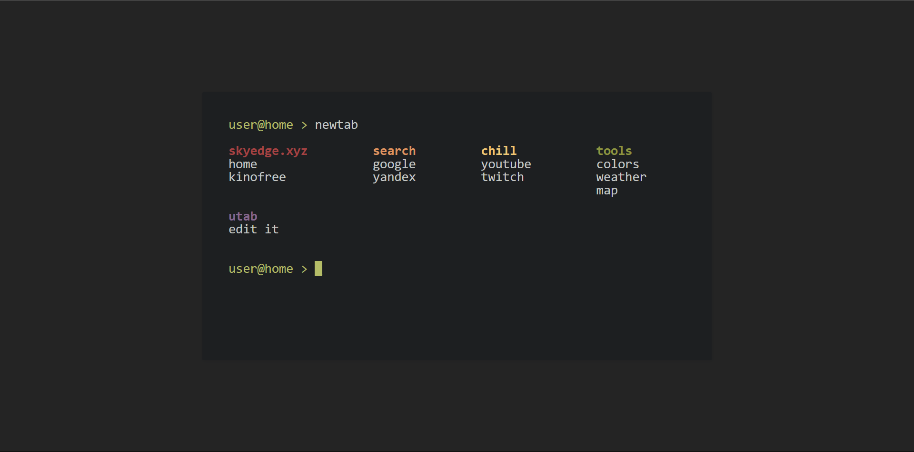
Task: Click the edit it link
Action: click(x=254, y=229)
